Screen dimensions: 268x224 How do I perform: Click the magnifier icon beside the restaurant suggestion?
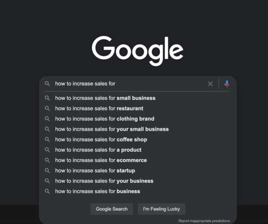click(47, 108)
